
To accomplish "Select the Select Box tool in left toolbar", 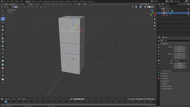I will [3, 11].
